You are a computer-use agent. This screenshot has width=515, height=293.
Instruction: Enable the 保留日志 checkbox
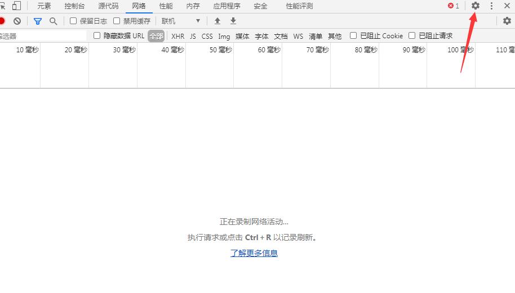[x=73, y=21]
